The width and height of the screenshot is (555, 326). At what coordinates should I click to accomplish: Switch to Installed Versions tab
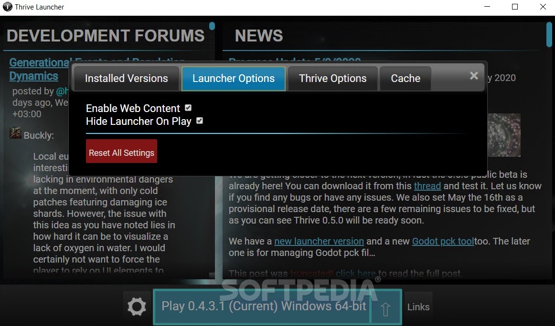pyautogui.click(x=127, y=79)
